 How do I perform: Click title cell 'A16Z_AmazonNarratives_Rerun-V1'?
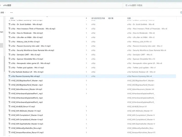click(x=141, y=132)
